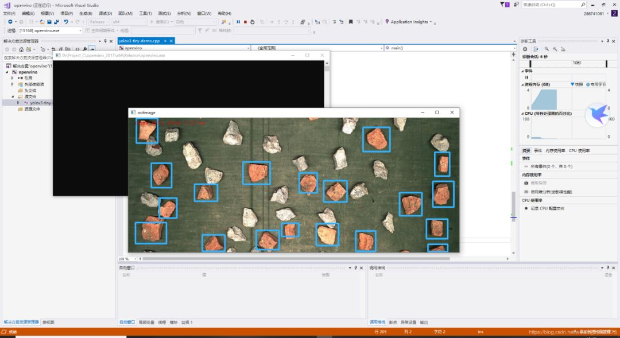The width and height of the screenshot is (620, 338).
Task: Open Diagnostic Tools settings gear
Action: tap(525, 49)
